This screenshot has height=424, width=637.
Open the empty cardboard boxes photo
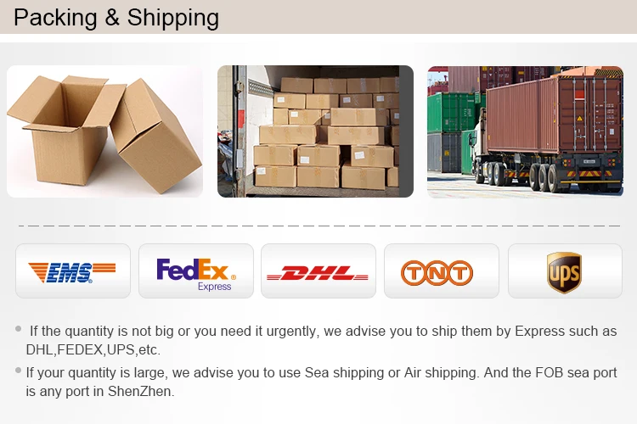pos(104,131)
